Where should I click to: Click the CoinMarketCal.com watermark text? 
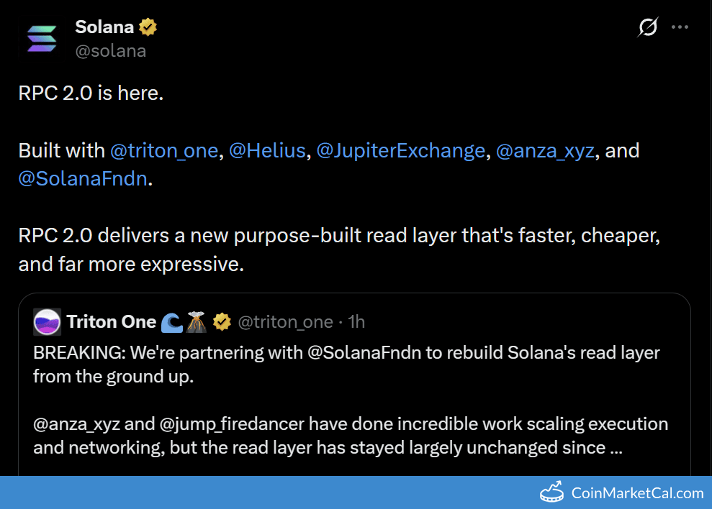tap(637, 493)
